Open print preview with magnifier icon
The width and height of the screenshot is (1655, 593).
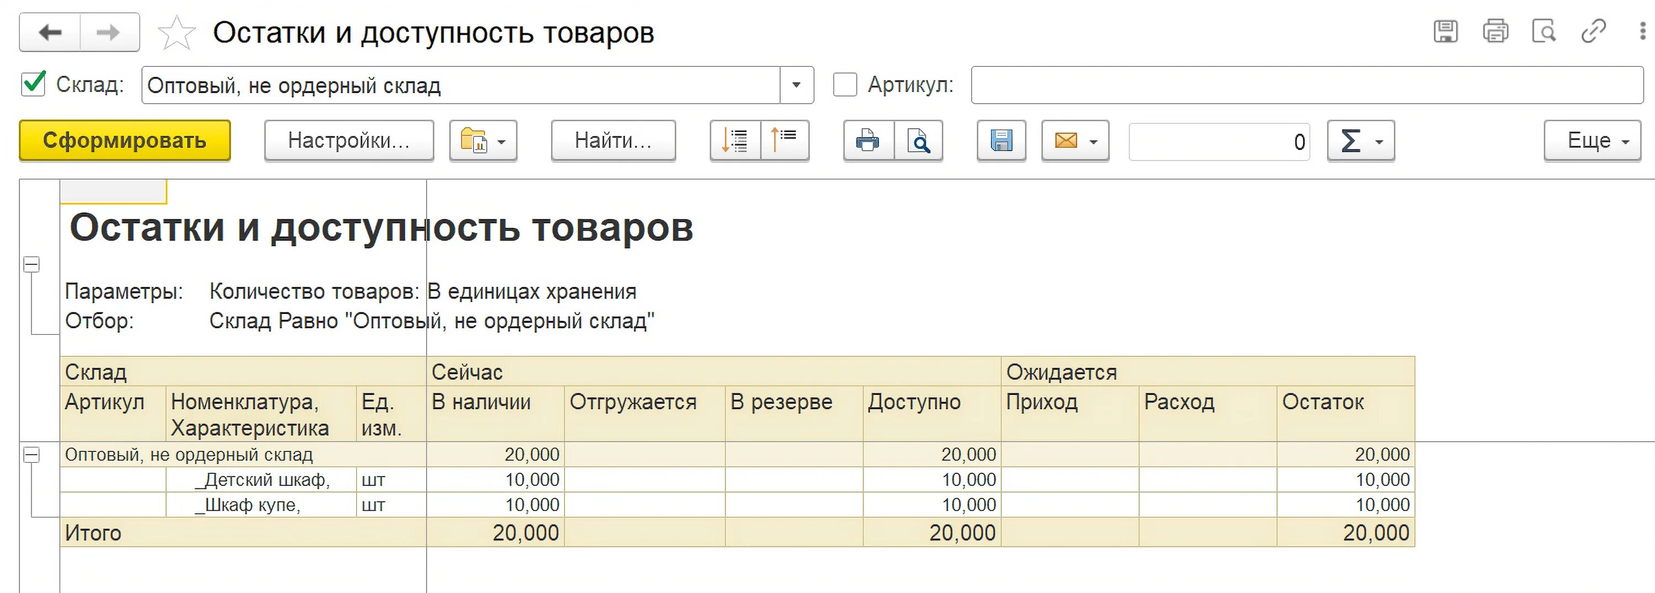pyautogui.click(x=919, y=141)
